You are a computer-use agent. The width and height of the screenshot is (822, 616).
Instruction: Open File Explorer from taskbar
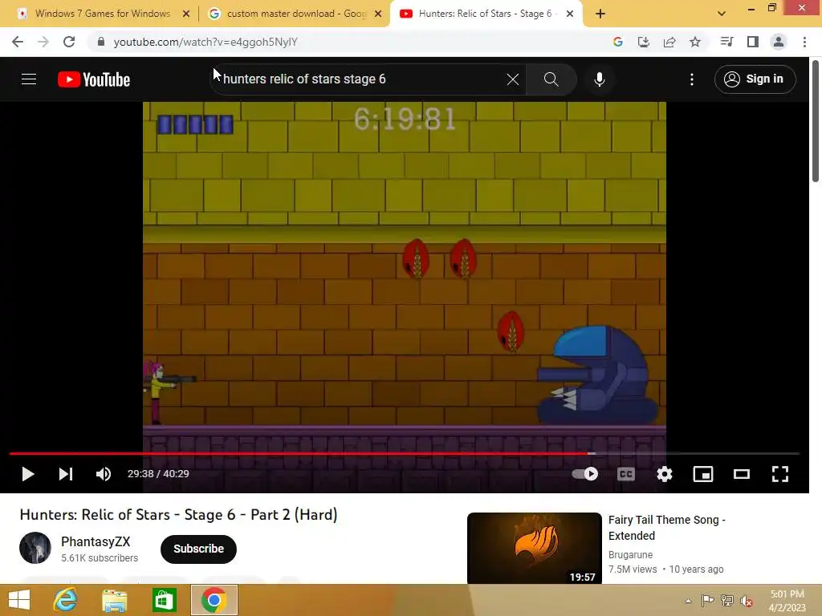[x=114, y=600]
